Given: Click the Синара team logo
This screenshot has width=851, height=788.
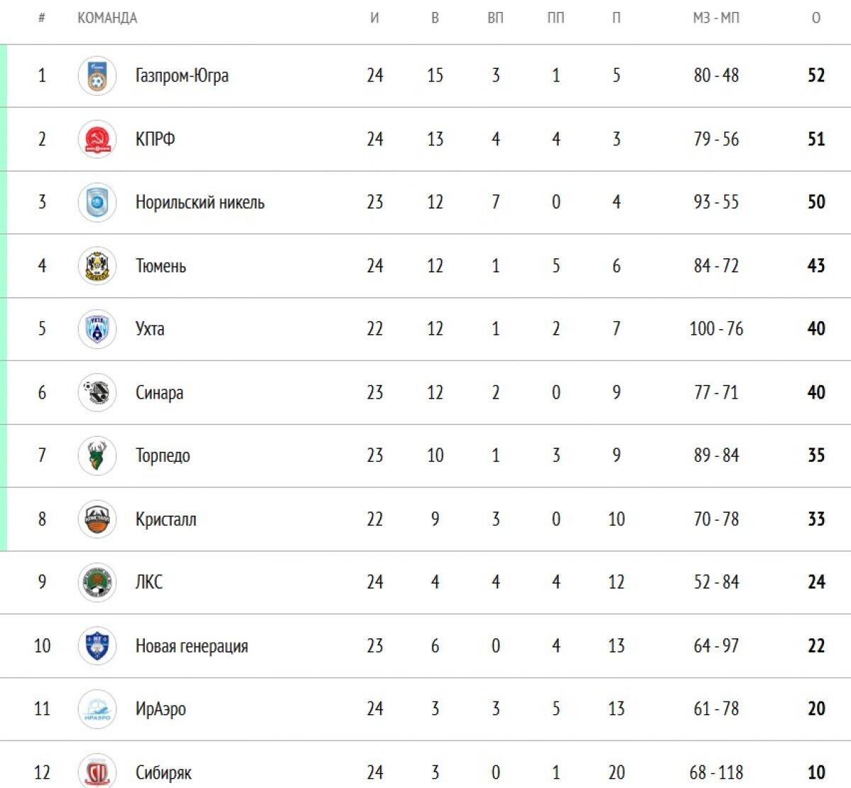Looking at the screenshot, I should [97, 392].
